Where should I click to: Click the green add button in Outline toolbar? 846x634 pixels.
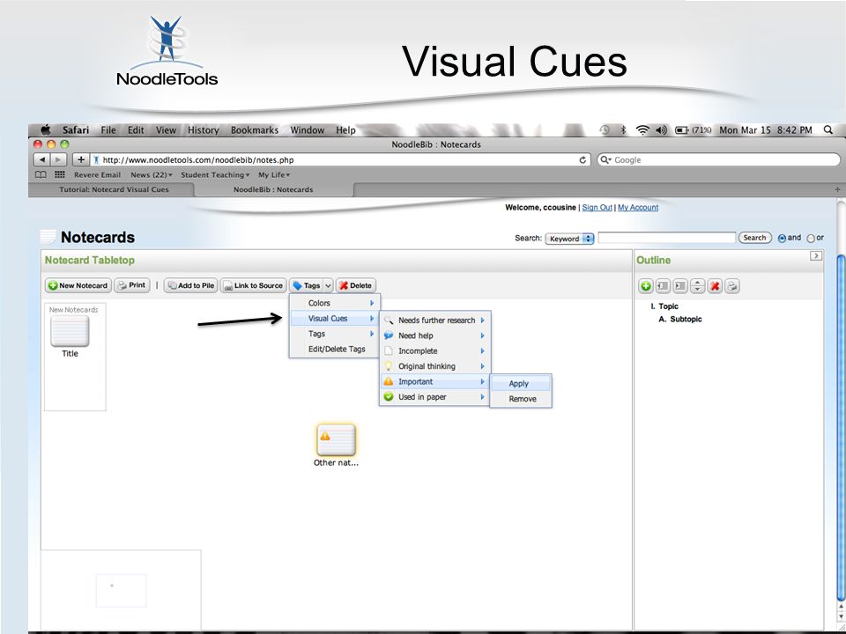tap(645, 286)
